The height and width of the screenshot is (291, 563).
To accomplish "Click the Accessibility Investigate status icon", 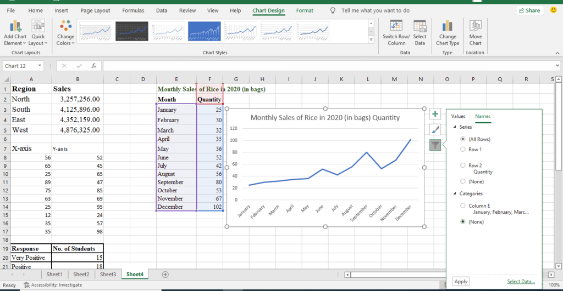I will point(26,285).
